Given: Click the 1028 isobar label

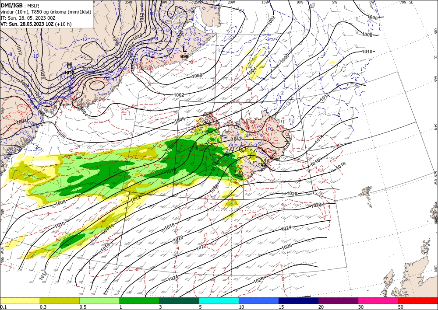Looking at the screenshot, I should (x=258, y=280).
